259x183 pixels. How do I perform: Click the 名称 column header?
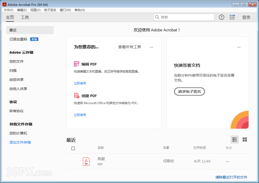(x=101, y=148)
